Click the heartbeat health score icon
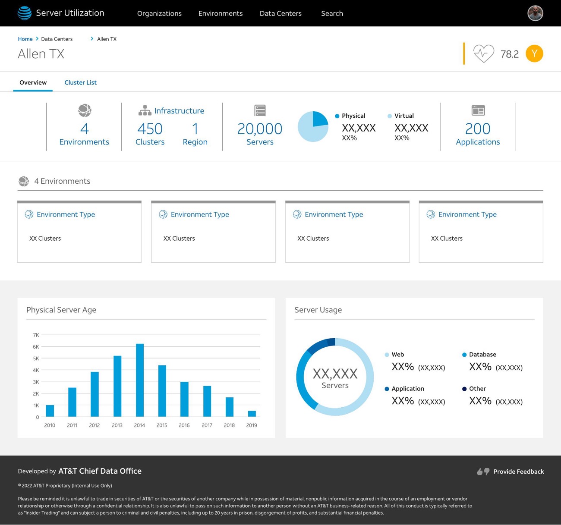Viewport: 561px width, 525px height. (x=483, y=53)
